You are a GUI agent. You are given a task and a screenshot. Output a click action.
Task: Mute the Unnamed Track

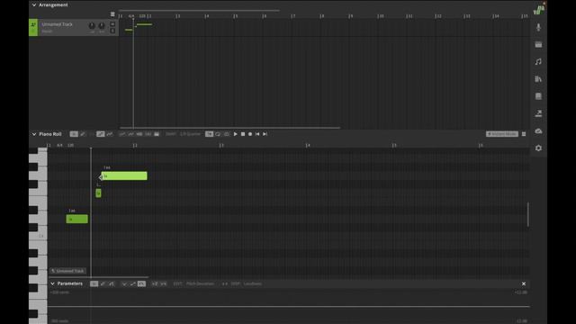[x=112, y=24]
